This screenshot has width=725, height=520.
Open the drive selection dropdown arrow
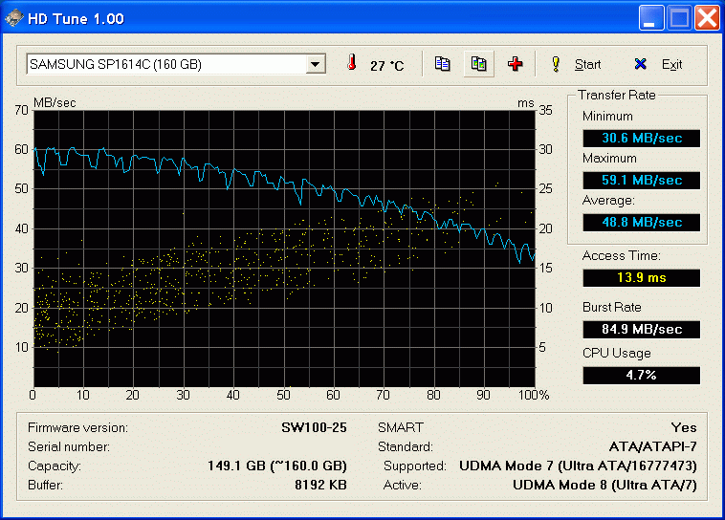(x=316, y=64)
